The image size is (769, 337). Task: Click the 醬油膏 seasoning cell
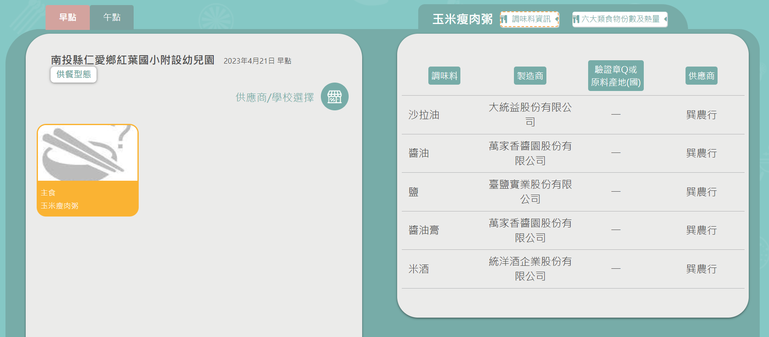[x=424, y=230]
